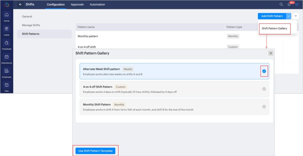Open the filter icon next to Add Shift Pattern
Viewport: 303px width, 156px height.
pos(296,16)
